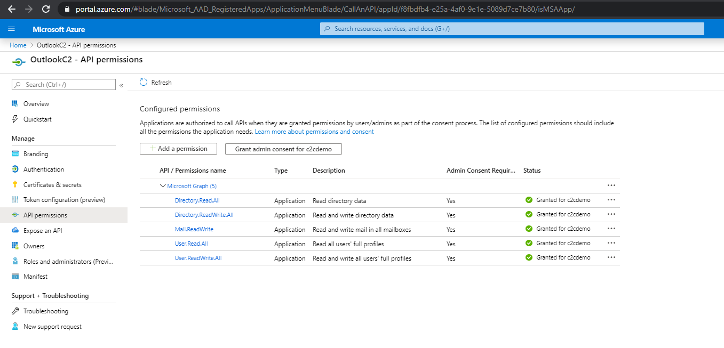This screenshot has height=348, width=724.
Task: Open Learn more about permissions and consent
Action: click(x=314, y=132)
